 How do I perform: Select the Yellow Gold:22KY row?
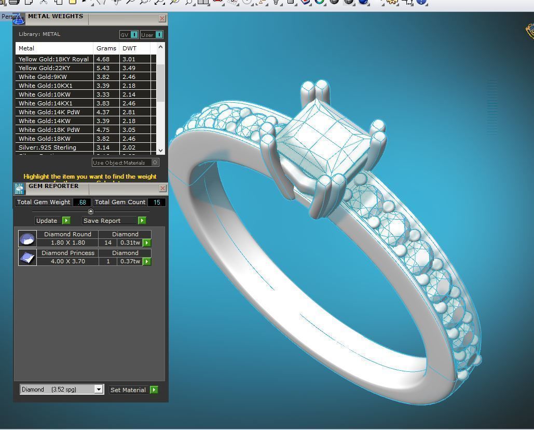tap(86, 68)
